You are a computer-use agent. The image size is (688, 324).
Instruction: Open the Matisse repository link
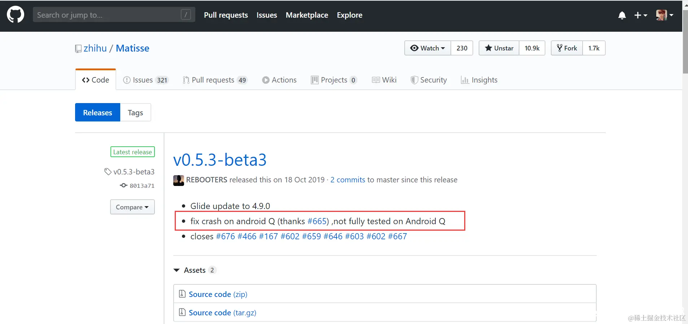[x=132, y=48]
